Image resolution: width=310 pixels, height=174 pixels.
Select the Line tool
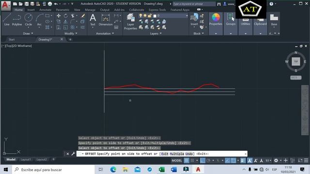point(6,20)
